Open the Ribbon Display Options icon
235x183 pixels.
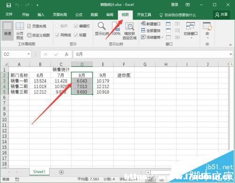[188, 5]
